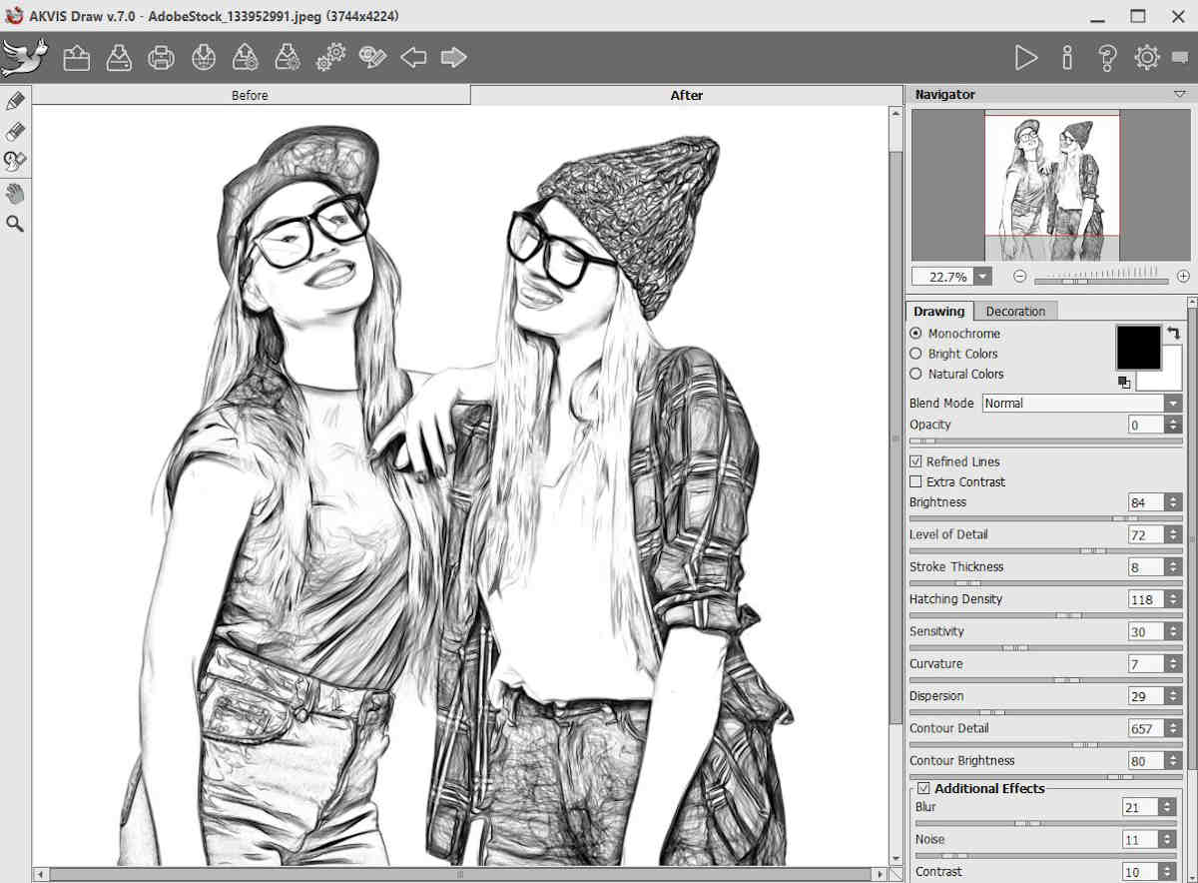Click the Print image icon

(161, 58)
